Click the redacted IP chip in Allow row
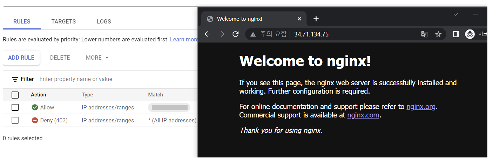Screen dimensions: 493x162 [x=169, y=107]
